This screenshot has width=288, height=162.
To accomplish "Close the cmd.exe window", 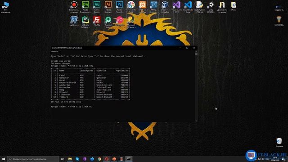I will (194, 48).
